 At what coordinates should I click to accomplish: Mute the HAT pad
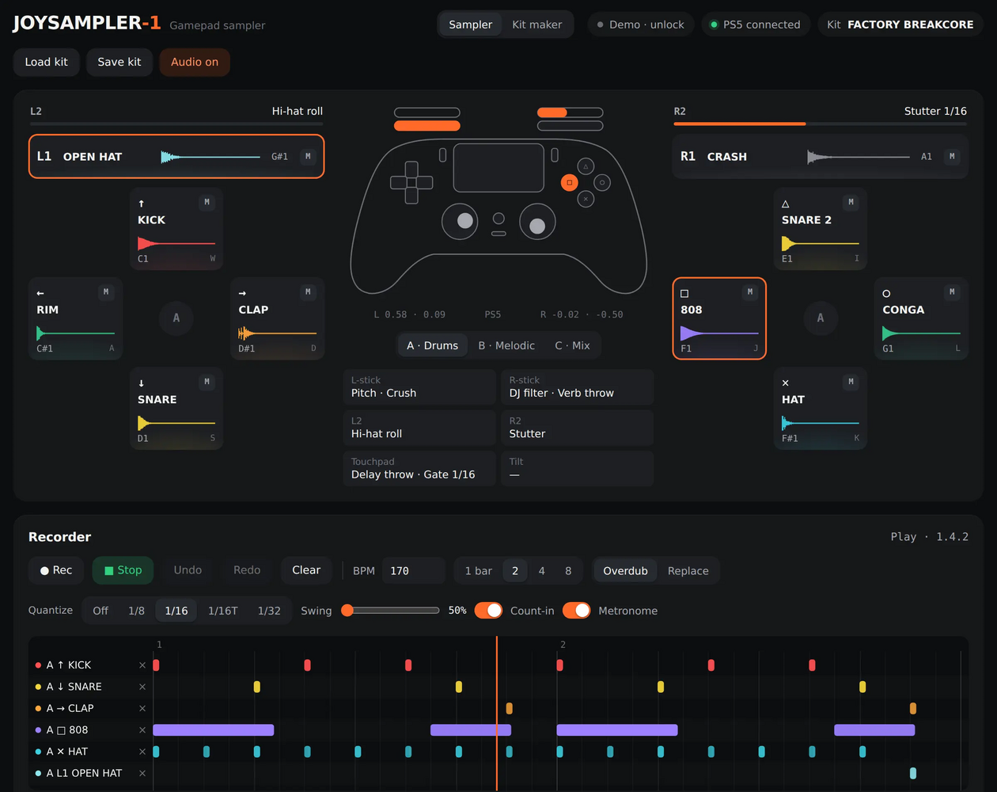coord(851,382)
